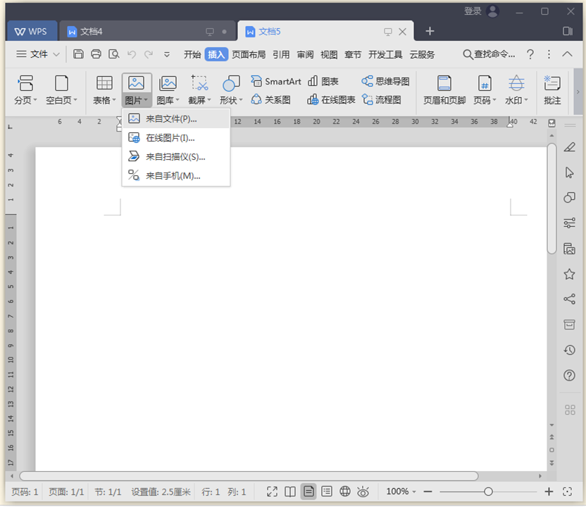Image resolution: width=586 pixels, height=507 pixels.
Task: Enable eye protection mode in the status bar
Action: (x=363, y=492)
